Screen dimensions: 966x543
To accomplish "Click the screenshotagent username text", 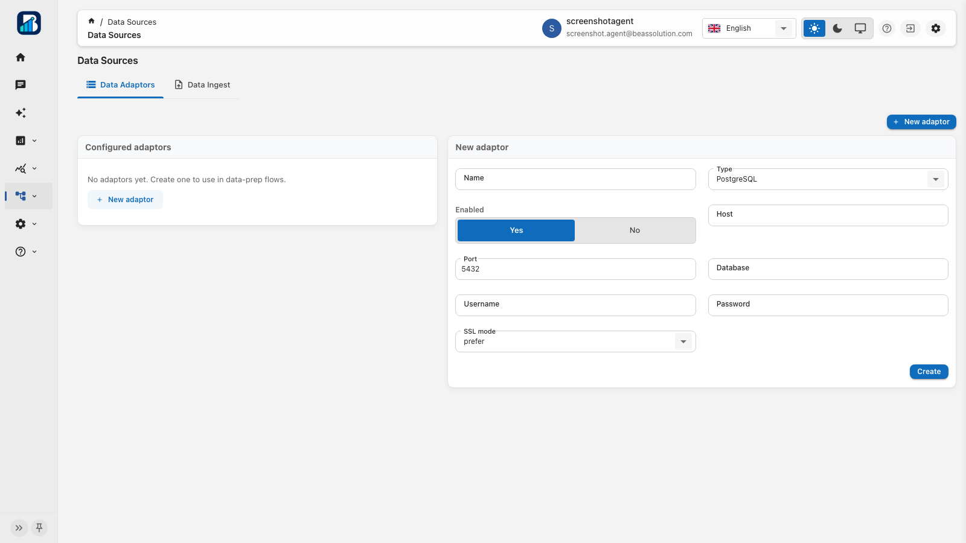I will tap(600, 21).
